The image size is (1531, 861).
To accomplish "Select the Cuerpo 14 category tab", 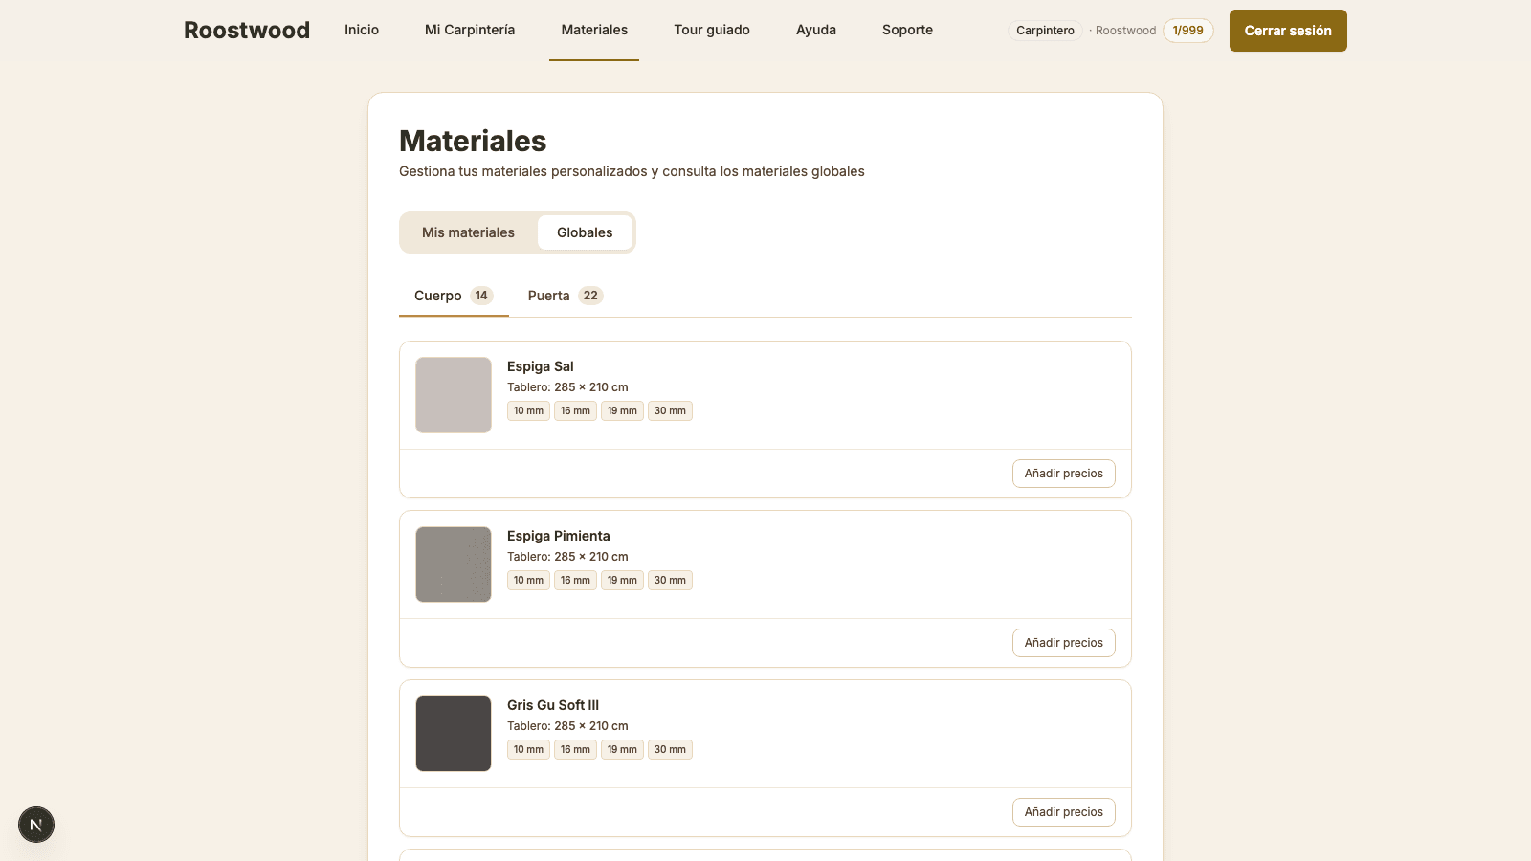I will 454,296.
